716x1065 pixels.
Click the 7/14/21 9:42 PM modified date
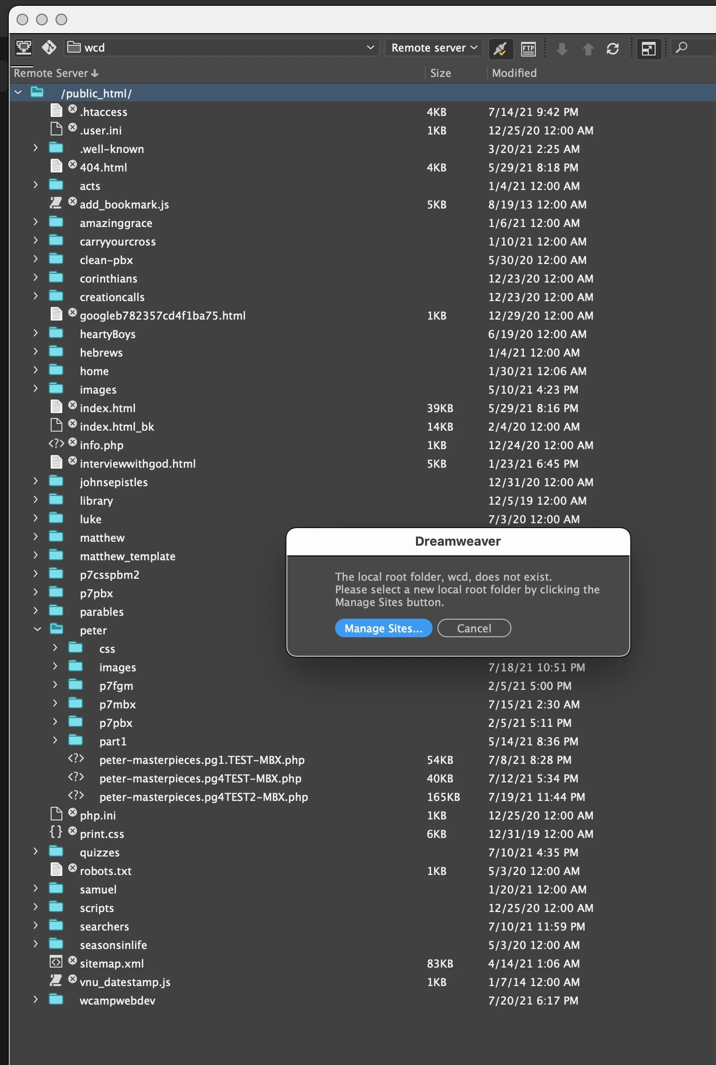click(x=533, y=112)
